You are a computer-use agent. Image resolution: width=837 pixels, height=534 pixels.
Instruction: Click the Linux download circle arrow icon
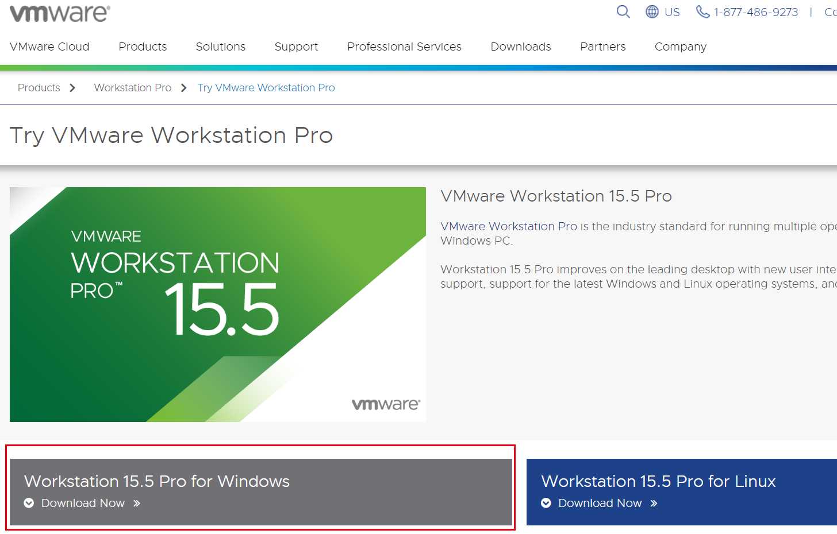pos(546,503)
